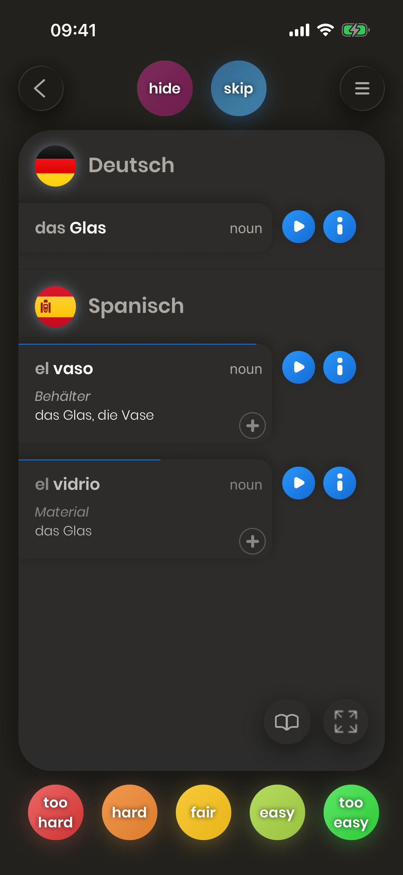
Task: Rate card as too easy
Action: tap(351, 812)
